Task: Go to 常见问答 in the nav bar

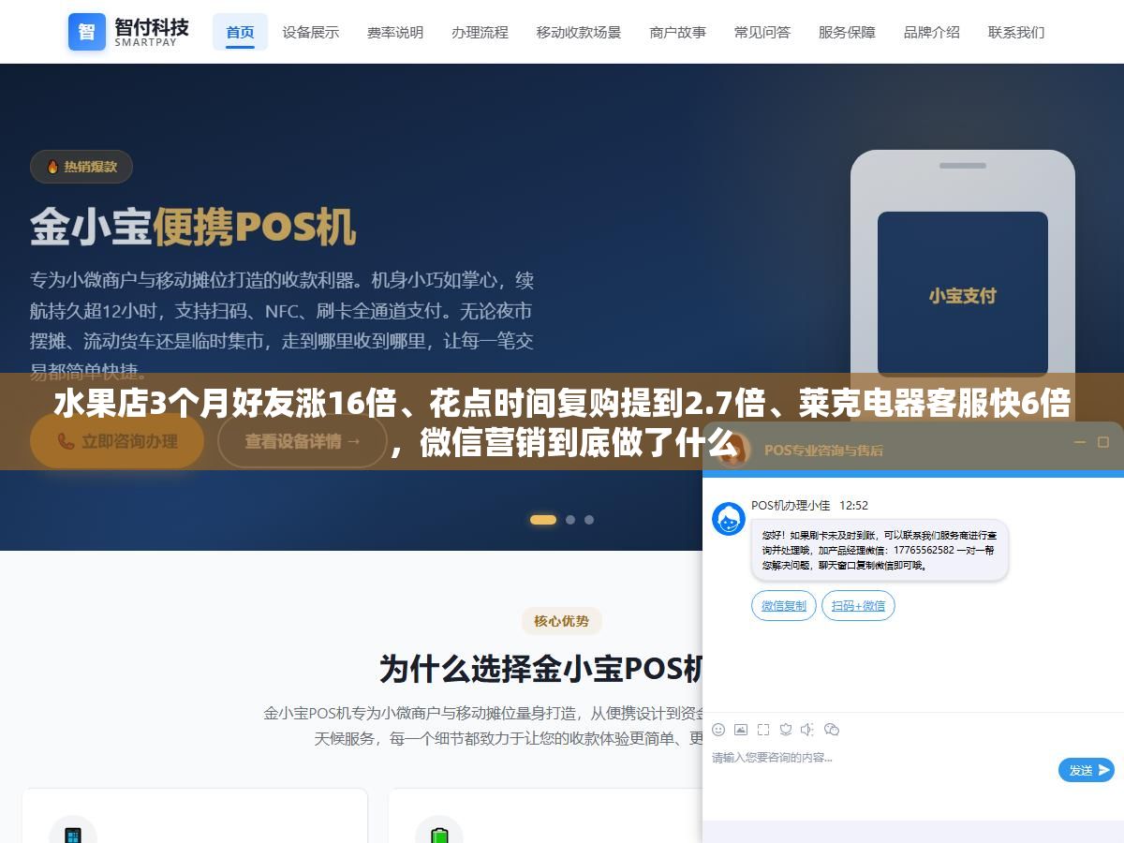Action: (x=762, y=32)
